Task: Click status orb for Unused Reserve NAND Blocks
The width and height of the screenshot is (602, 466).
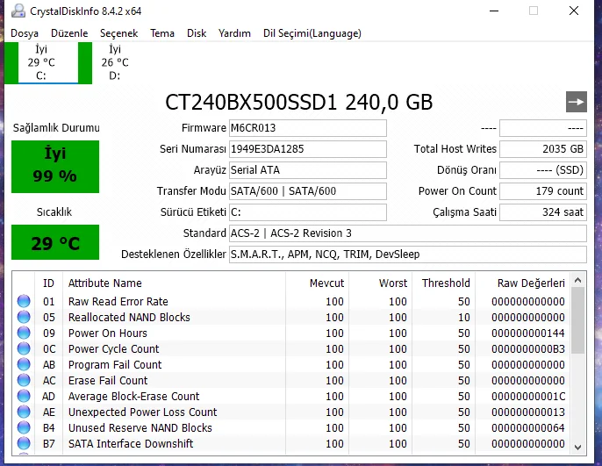Action: 24,427
